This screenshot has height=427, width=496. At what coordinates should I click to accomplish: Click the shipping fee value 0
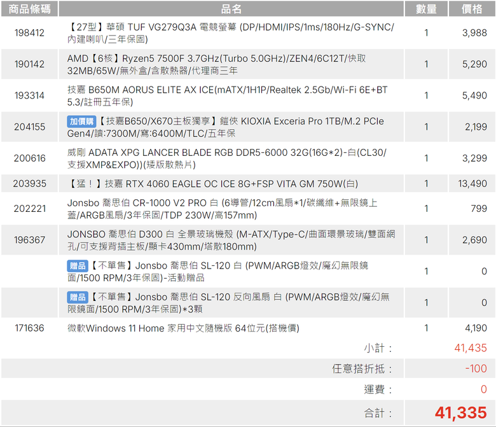click(x=484, y=389)
